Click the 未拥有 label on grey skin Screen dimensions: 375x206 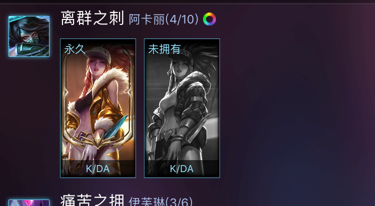click(x=164, y=49)
